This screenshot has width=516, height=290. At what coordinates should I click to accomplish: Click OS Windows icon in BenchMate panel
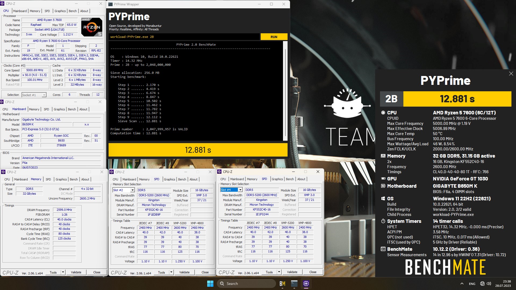click(383, 199)
